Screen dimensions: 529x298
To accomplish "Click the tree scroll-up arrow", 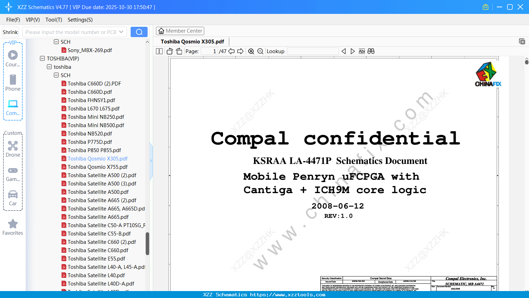I will 147,42.
